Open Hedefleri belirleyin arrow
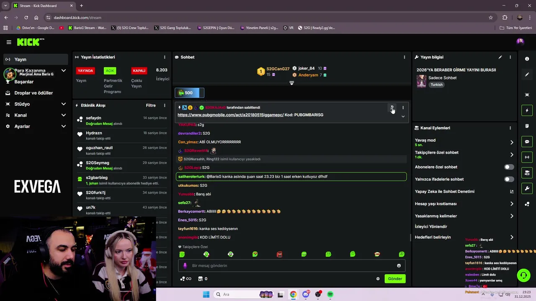 coord(511,237)
